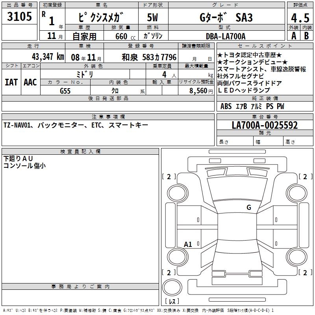The height and width of the screenshot is (315, 315).
Task: Select the first registration year R 1
Action: coord(48,19)
